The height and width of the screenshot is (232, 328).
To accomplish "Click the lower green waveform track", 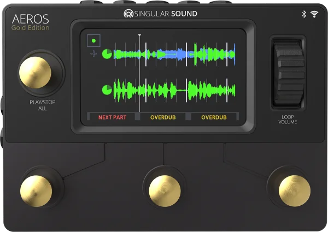I will pos(174,90).
